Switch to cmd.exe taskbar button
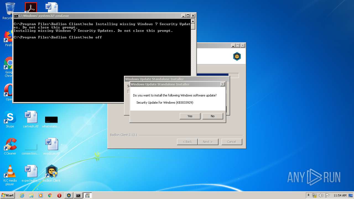The height and width of the screenshot is (199, 354). click(x=78, y=195)
